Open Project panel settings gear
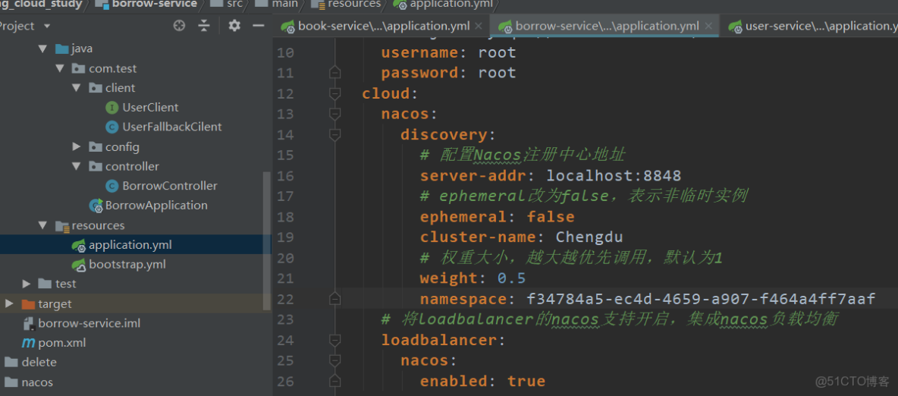The width and height of the screenshot is (898, 396). pos(234,26)
